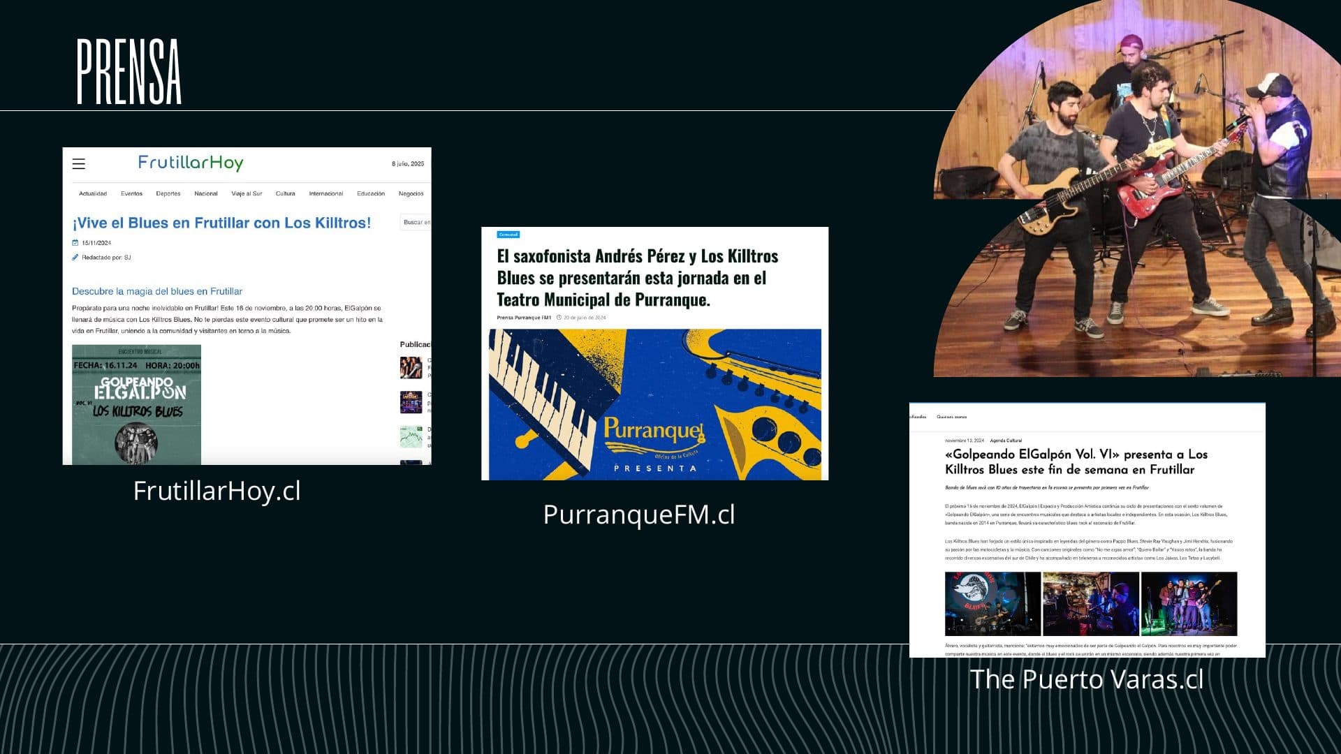Click the '8 julio, 2025' date text

click(408, 164)
